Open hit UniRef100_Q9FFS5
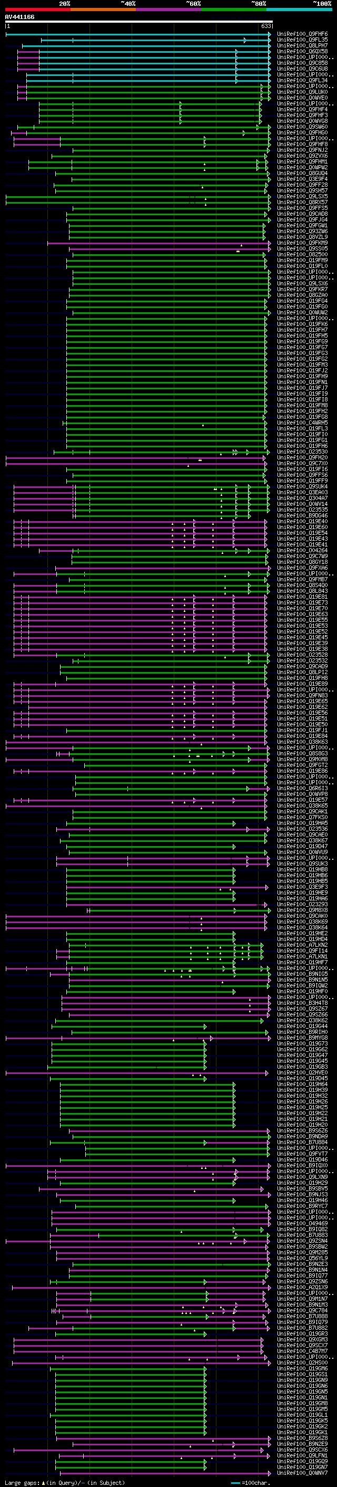 [x=302, y=208]
